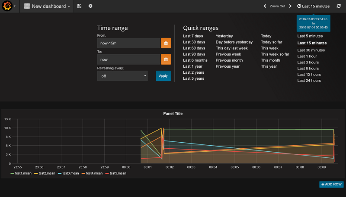Image resolution: width=346 pixels, height=197 pixels.
Task: Set range to Last 3 hours
Action: 308,62
